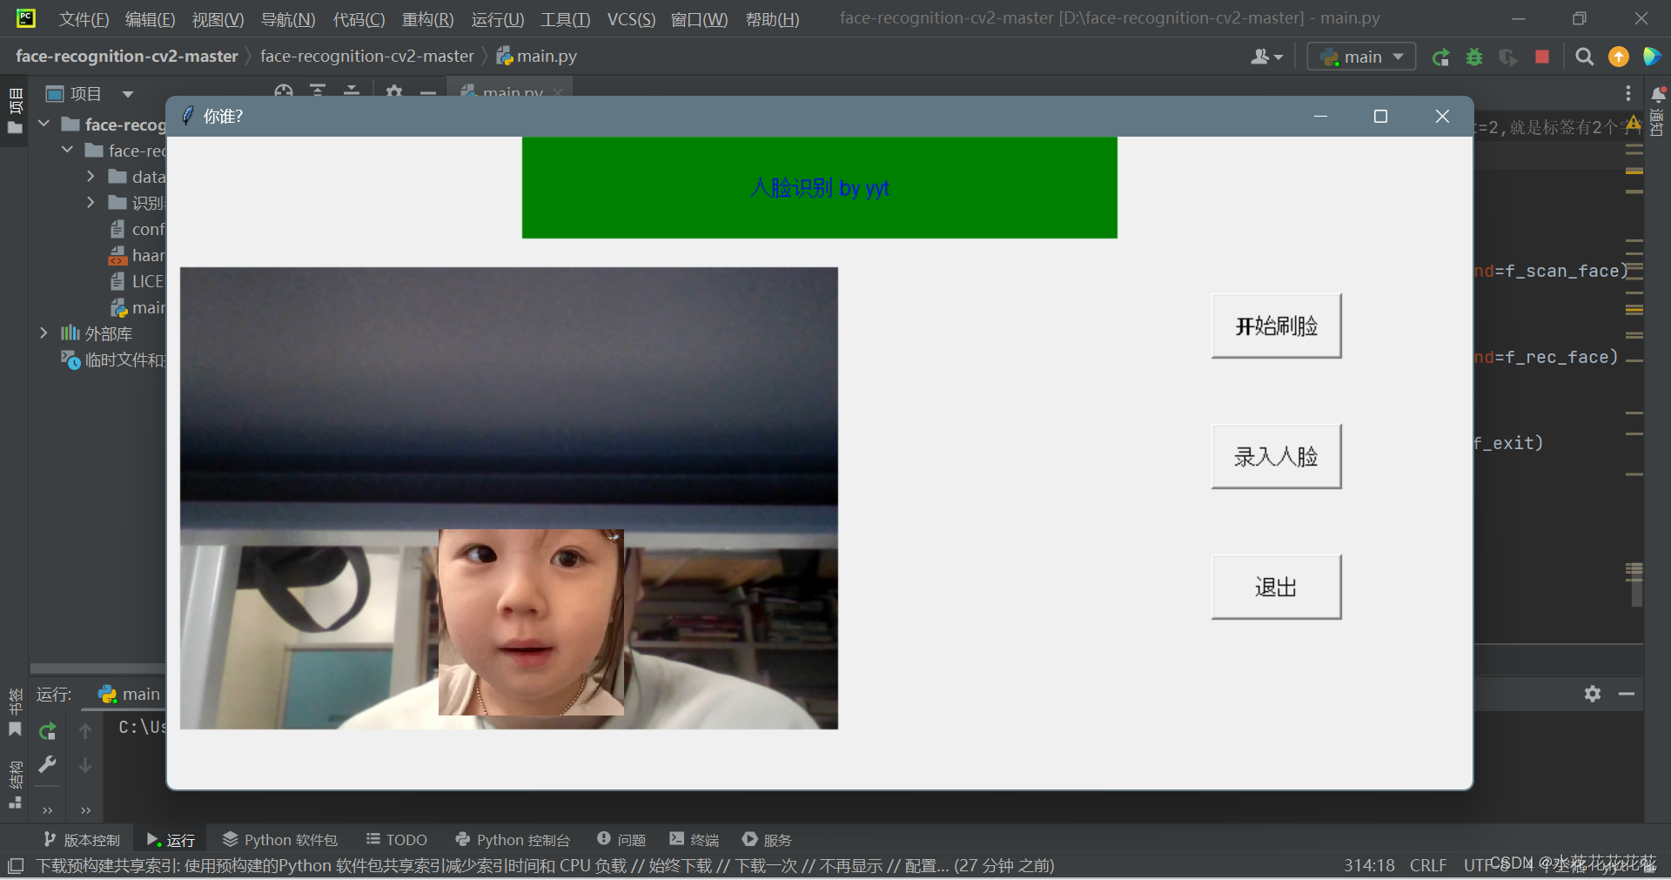Viewport: 1671px width, 880px height.
Task: Open the 版本控制 tool window
Action: click(82, 840)
